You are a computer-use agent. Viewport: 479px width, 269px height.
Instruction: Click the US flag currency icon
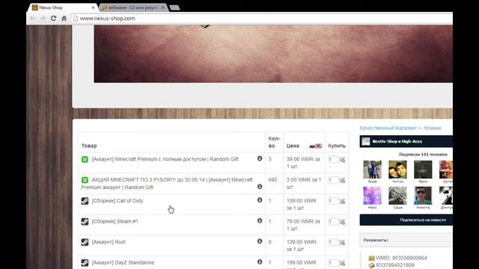coord(319,146)
